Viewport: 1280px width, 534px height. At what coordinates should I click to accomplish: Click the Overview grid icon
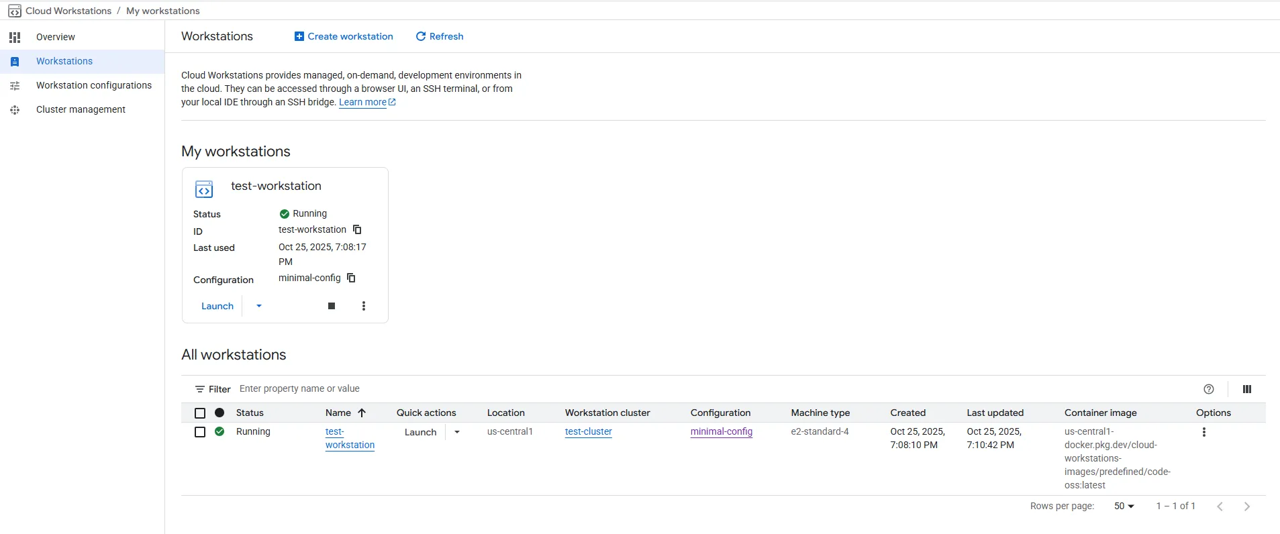[15, 38]
